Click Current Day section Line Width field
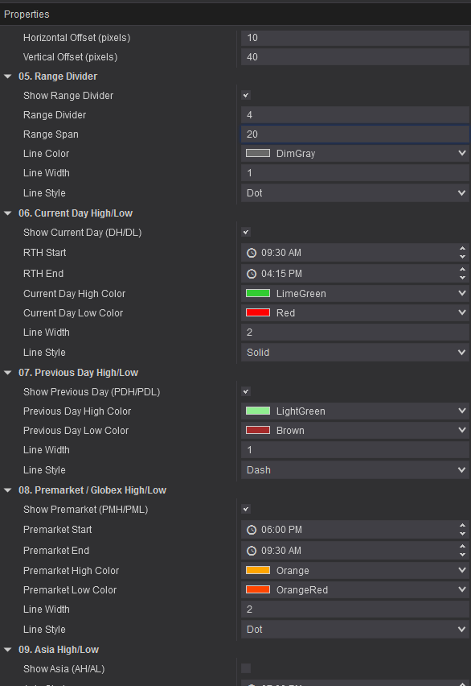The height and width of the screenshot is (686, 471). click(x=355, y=332)
